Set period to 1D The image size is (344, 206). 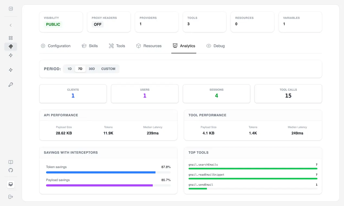(x=70, y=69)
